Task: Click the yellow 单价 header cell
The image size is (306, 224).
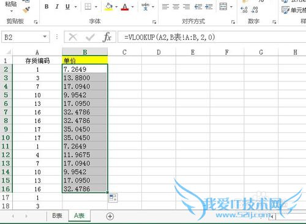Action: pyautogui.click(x=85, y=61)
